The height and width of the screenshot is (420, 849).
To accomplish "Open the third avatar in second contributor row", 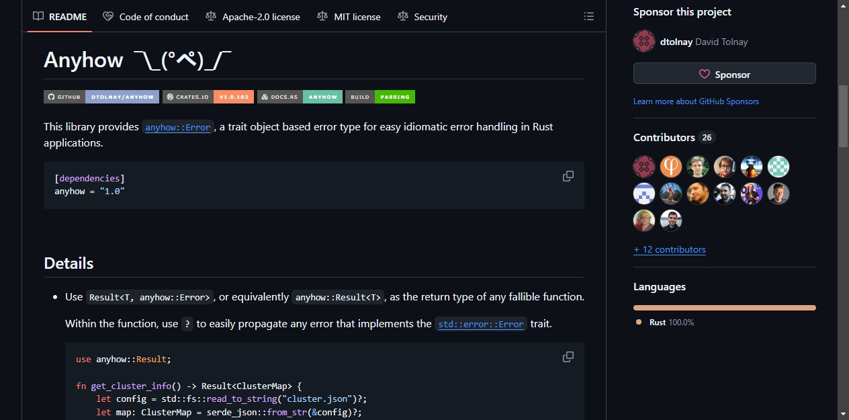I will pyautogui.click(x=698, y=194).
